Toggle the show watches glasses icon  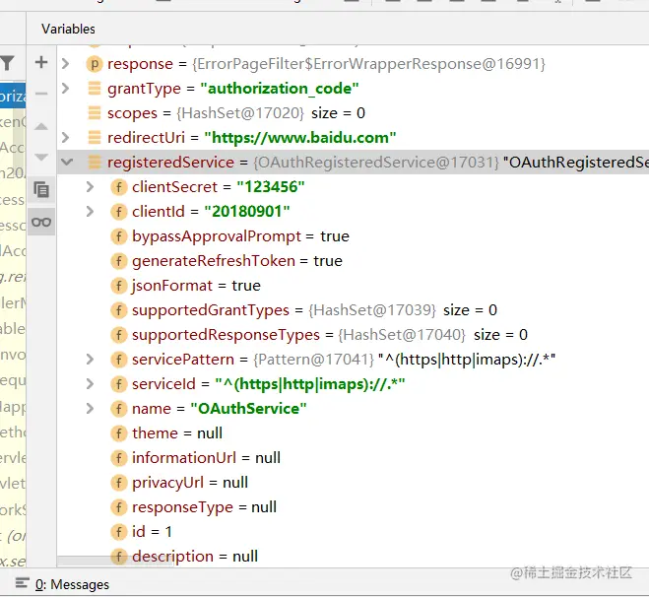41,223
